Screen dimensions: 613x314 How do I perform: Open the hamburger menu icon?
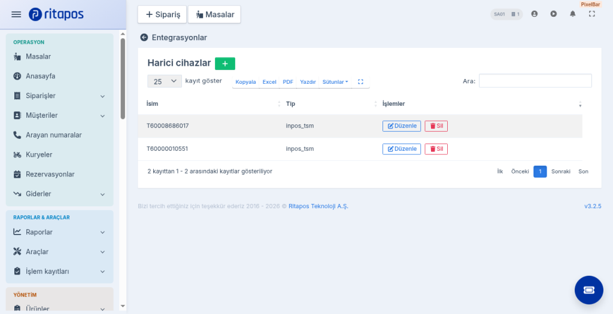[x=16, y=14]
